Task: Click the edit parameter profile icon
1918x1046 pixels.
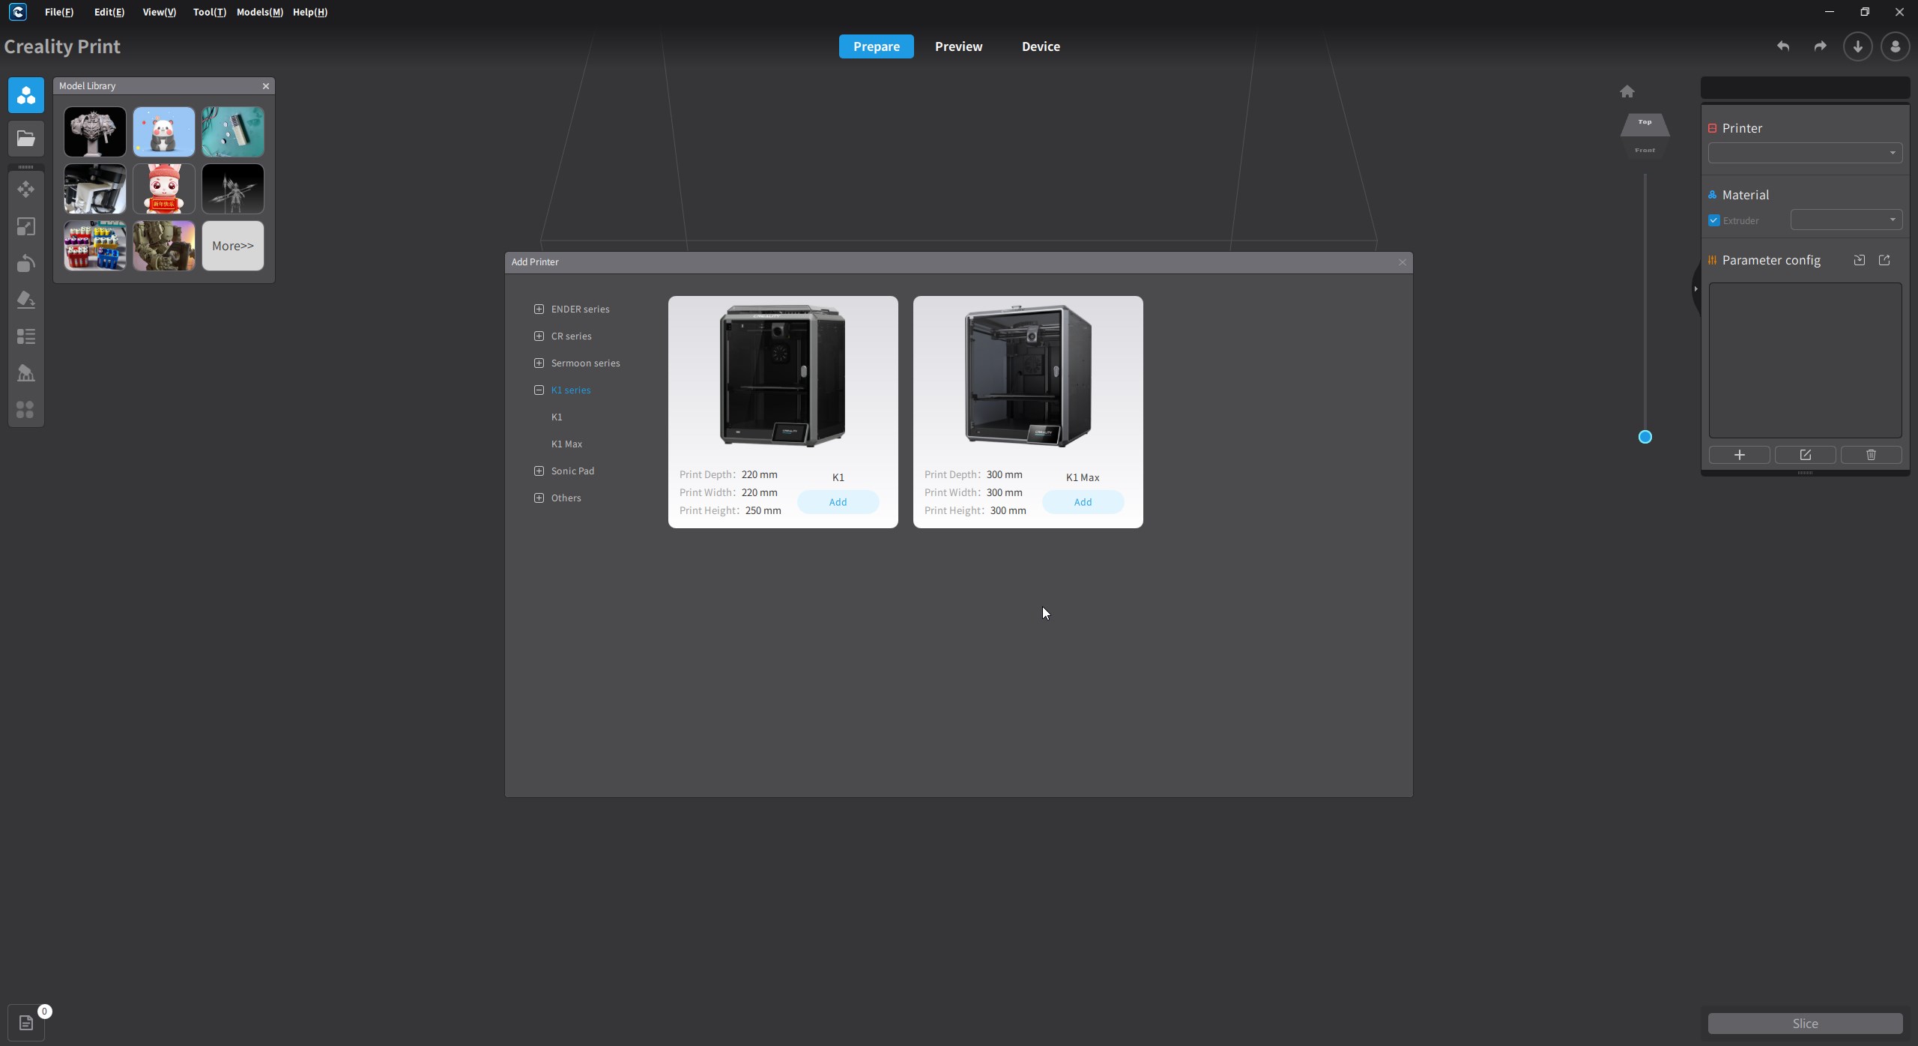Action: (x=1806, y=455)
